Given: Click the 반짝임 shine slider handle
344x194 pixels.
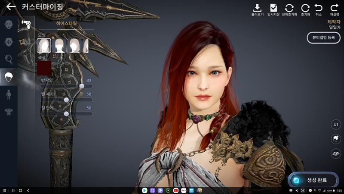Looking at the screenshot, I should [x=82, y=86].
